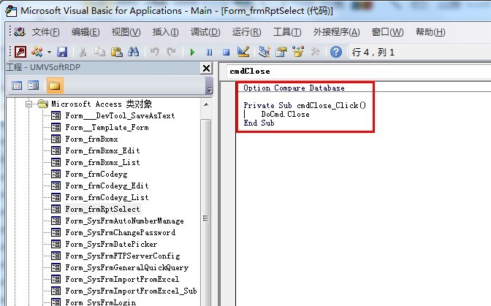Select Form_frmCodeyg in the tree
The width and height of the screenshot is (491, 306).
[96, 174]
